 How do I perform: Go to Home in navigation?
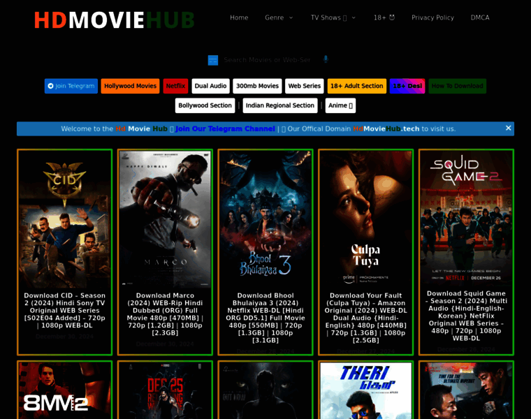pyautogui.click(x=239, y=17)
